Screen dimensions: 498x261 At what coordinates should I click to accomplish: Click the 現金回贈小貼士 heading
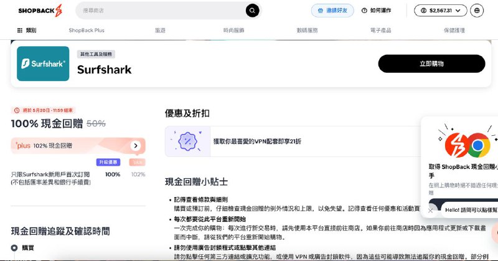tap(196, 181)
